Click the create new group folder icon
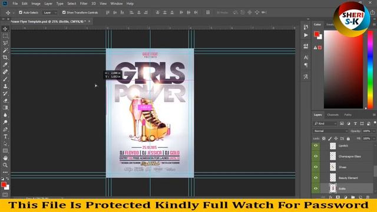This screenshot has height=212, width=377. 353,197
